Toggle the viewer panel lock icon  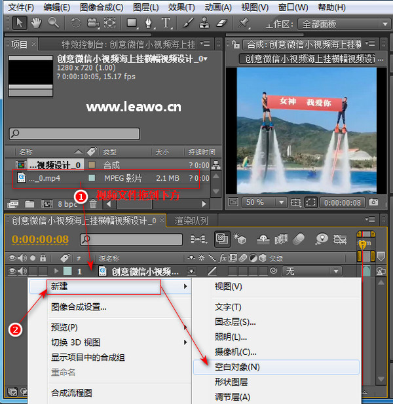[236, 45]
